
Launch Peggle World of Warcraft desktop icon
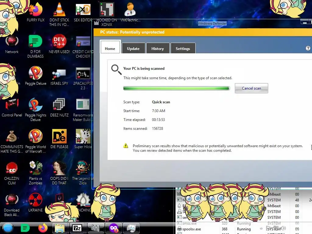(x=35, y=136)
